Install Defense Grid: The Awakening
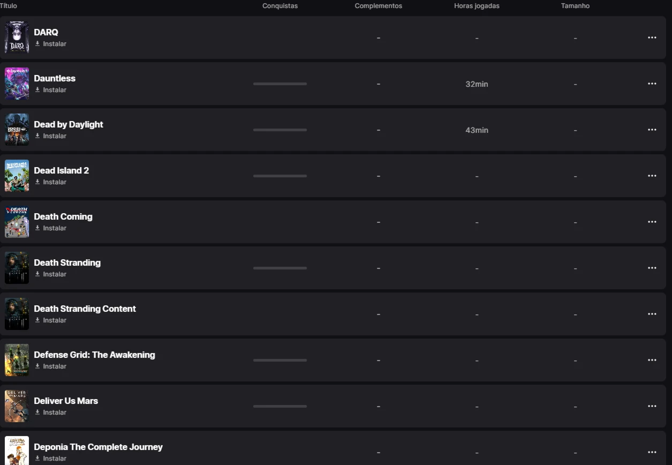This screenshot has width=672, height=465. pyautogui.click(x=51, y=366)
